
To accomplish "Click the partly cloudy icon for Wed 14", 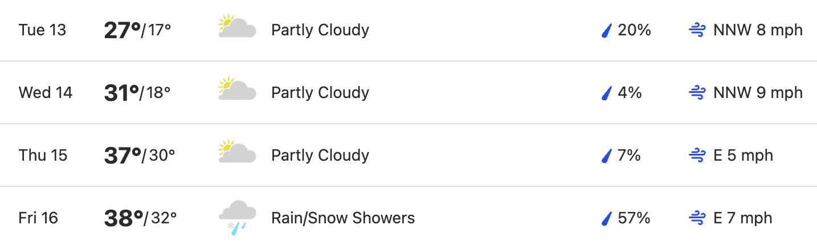I will pos(237,89).
